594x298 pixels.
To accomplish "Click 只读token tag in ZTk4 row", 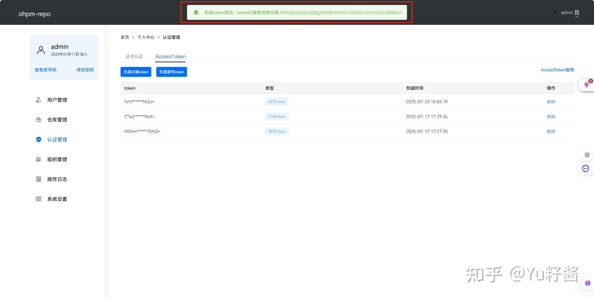I will 277,116.
